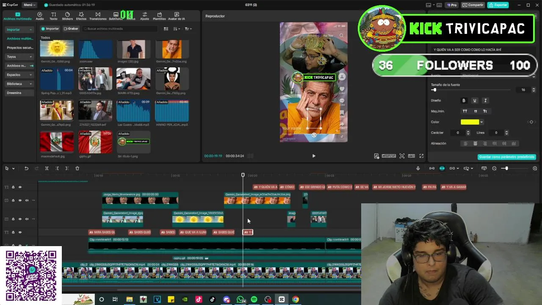542x305 pixels.
Task: Open the Avatar de IA tab
Action: [177, 16]
